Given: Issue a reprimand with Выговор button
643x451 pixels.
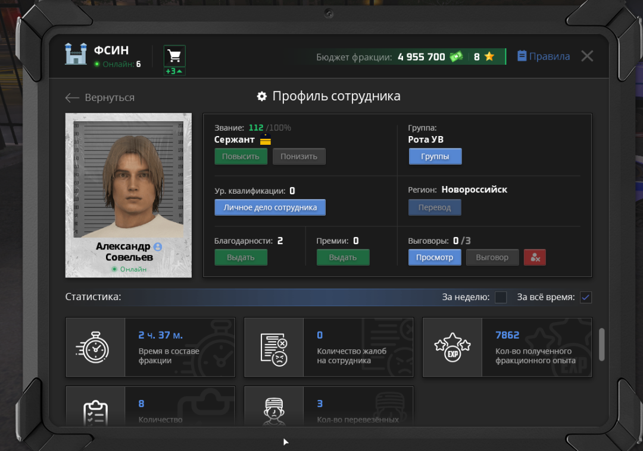Looking at the screenshot, I should 492,257.
